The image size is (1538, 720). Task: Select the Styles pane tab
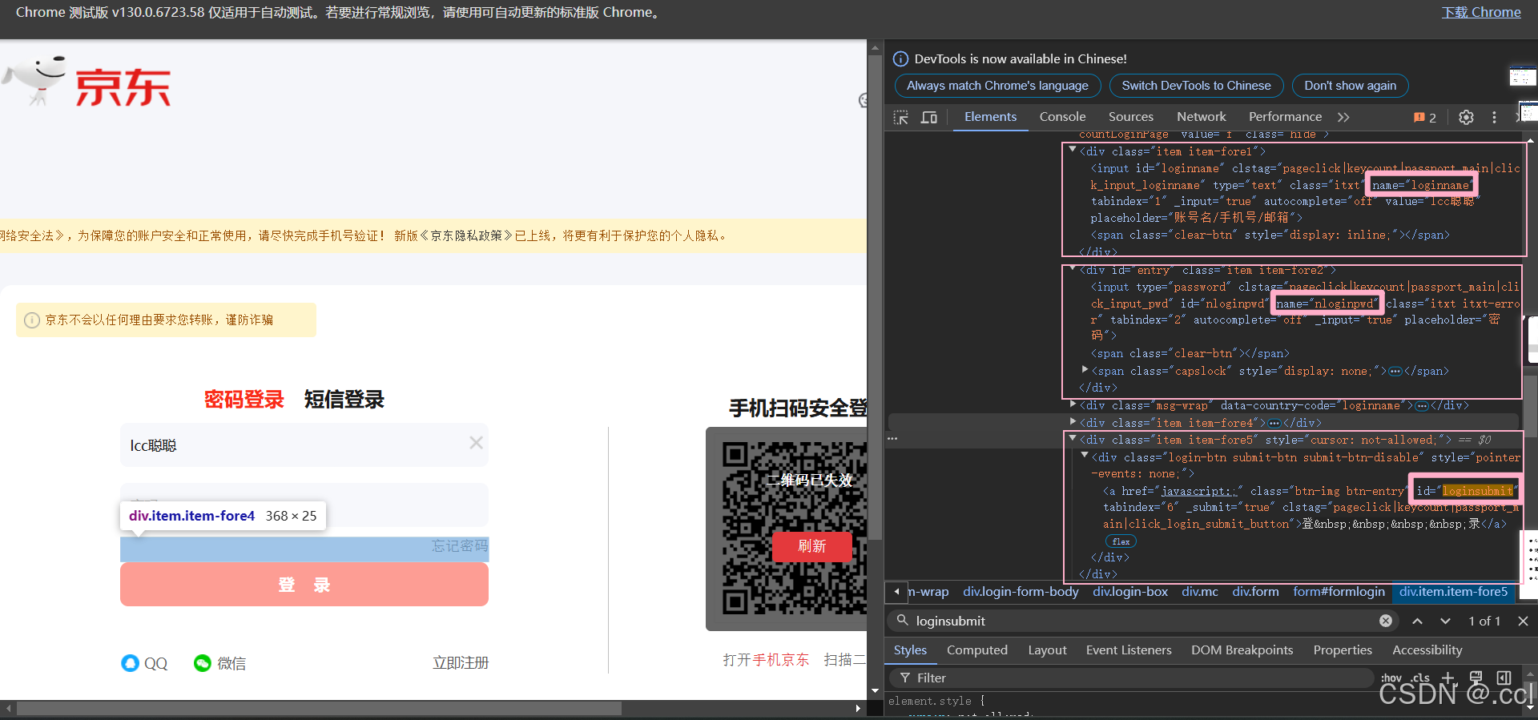[910, 650]
